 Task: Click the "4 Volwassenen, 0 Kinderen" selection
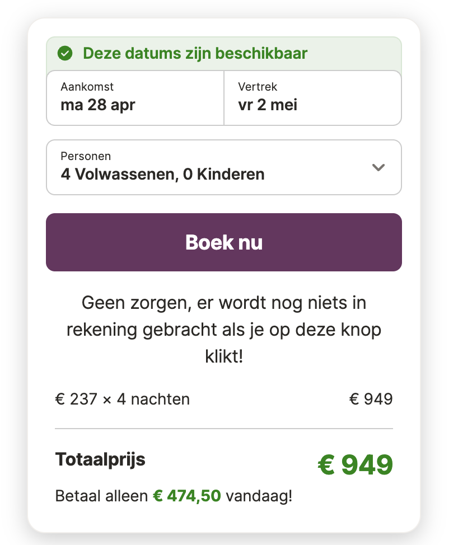[x=162, y=174]
